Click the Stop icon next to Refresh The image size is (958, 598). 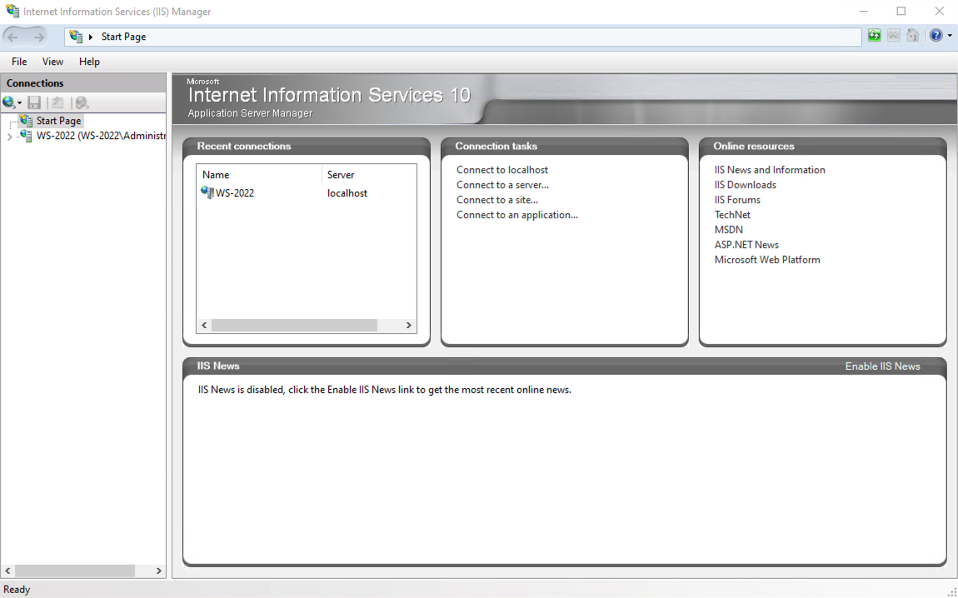pos(893,35)
